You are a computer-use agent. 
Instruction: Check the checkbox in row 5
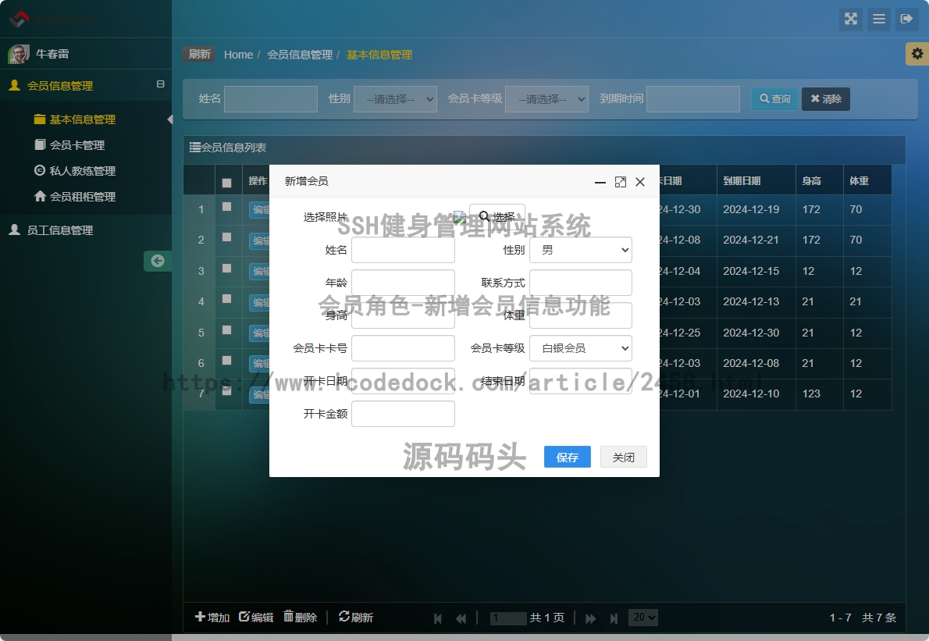[x=226, y=329]
